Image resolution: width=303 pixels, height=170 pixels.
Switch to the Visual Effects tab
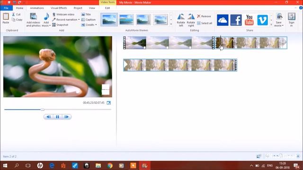pyautogui.click(x=59, y=8)
